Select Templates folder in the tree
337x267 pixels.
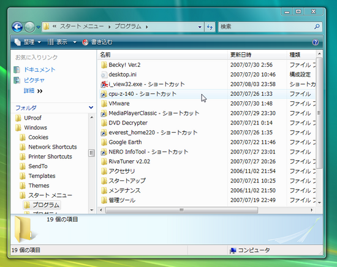pyautogui.click(x=42, y=176)
